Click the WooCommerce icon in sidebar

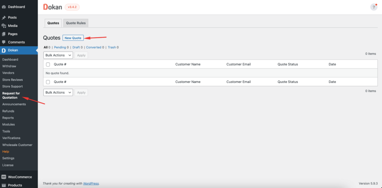4,177
